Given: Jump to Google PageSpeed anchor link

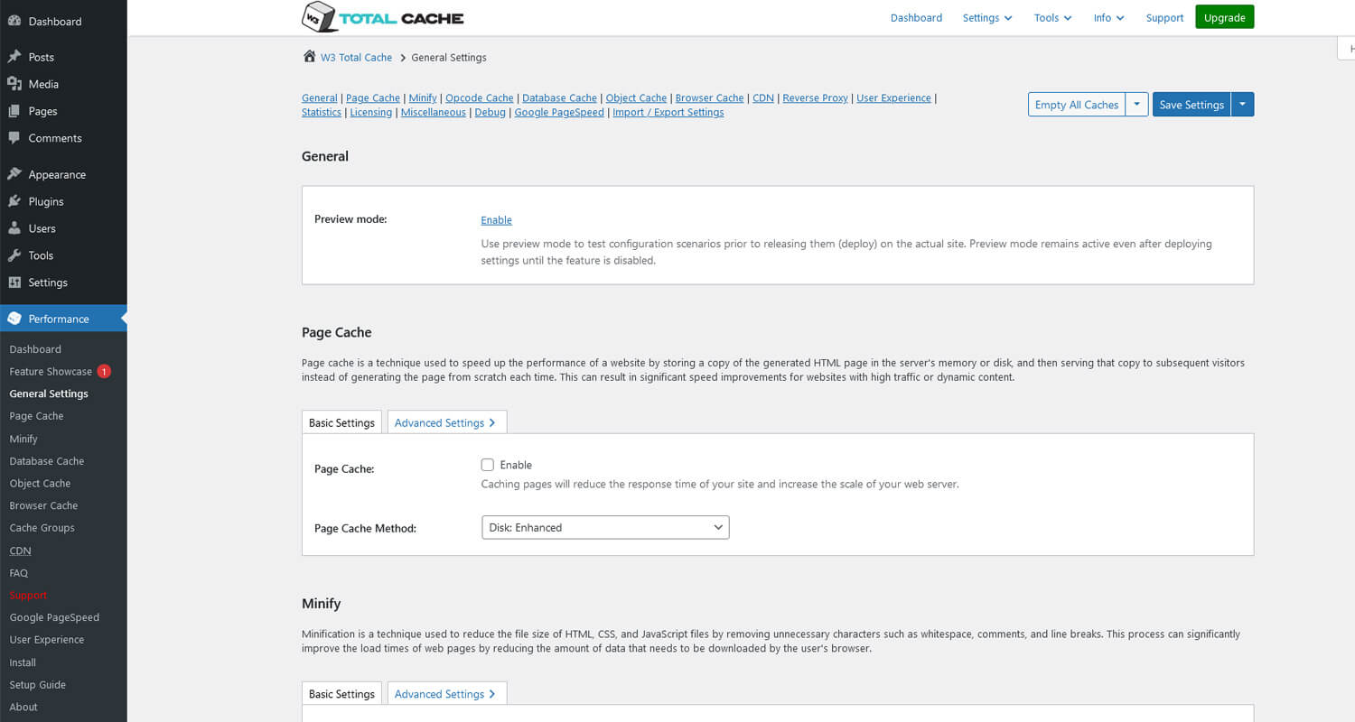Looking at the screenshot, I should 559,112.
